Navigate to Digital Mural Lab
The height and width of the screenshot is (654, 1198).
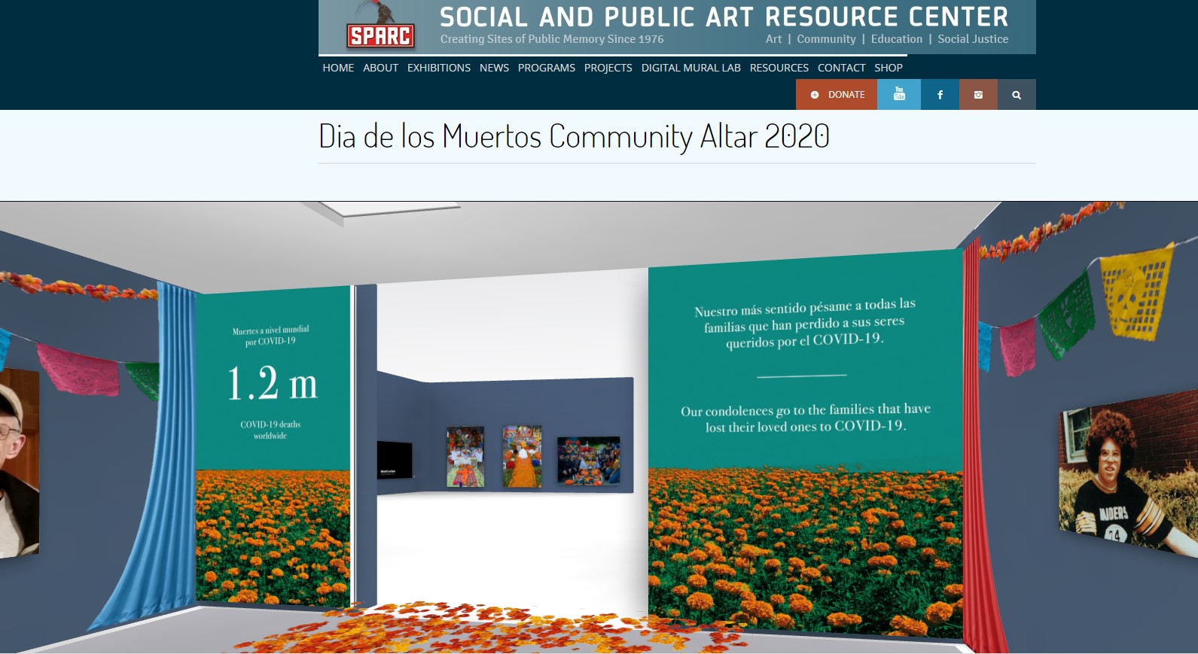pos(690,68)
